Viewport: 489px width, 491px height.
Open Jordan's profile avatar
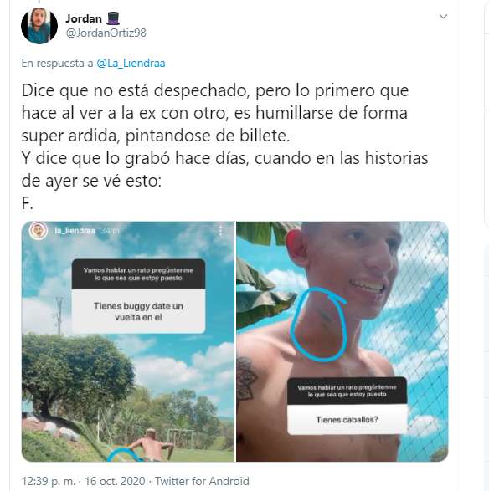39,26
